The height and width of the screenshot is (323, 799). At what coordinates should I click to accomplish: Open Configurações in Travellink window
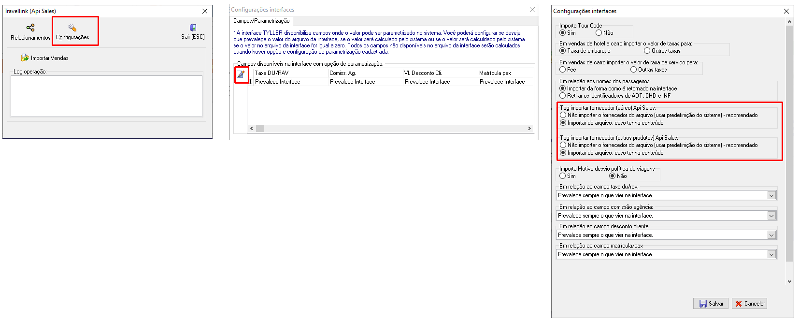(72, 32)
